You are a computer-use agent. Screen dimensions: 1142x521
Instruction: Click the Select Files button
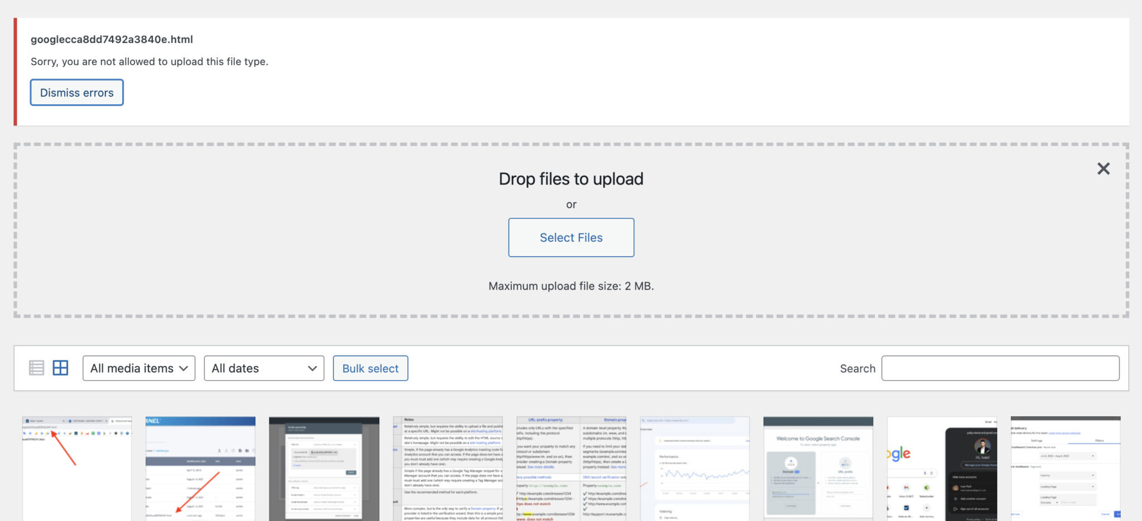(571, 237)
